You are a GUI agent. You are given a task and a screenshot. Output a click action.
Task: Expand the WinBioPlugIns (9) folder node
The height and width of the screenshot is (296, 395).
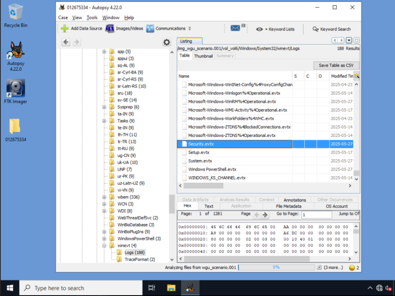104,232
